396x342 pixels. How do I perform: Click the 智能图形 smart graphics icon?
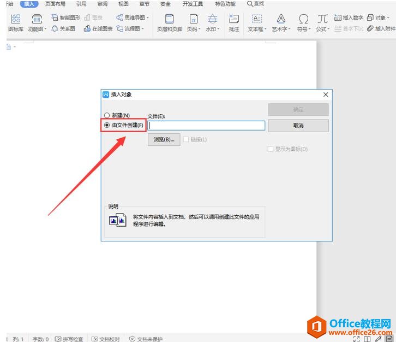pos(55,17)
